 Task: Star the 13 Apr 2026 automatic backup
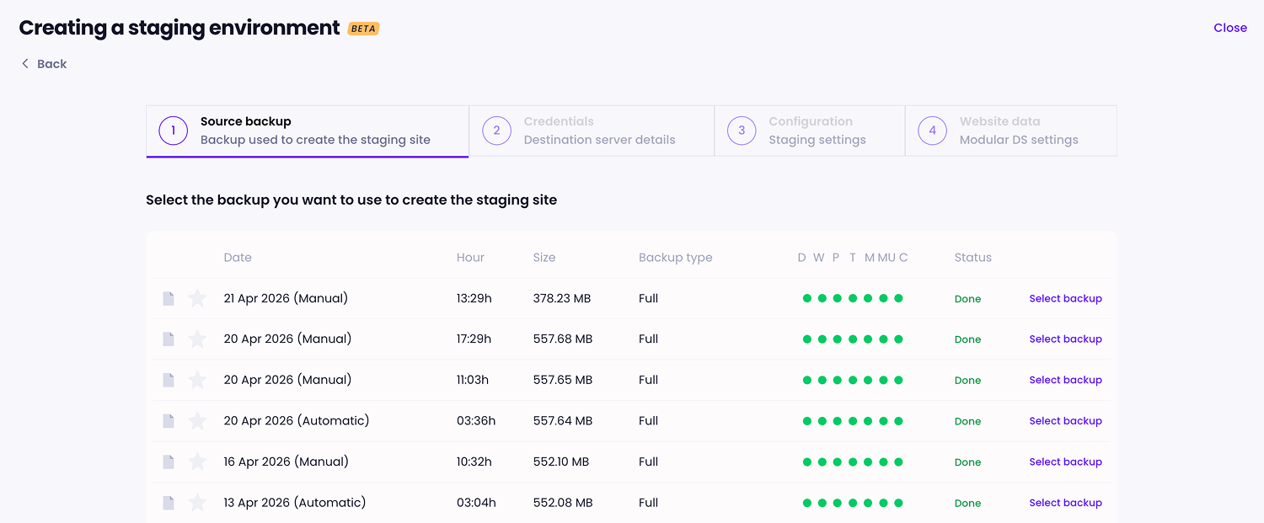[197, 503]
